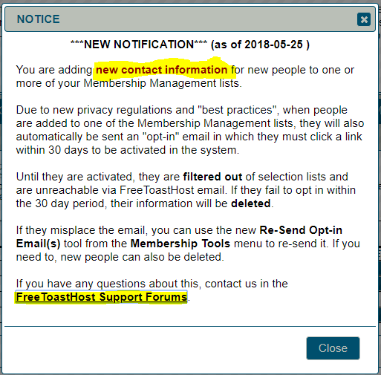Select the highlighted 'new contact information' text

pos(161,70)
